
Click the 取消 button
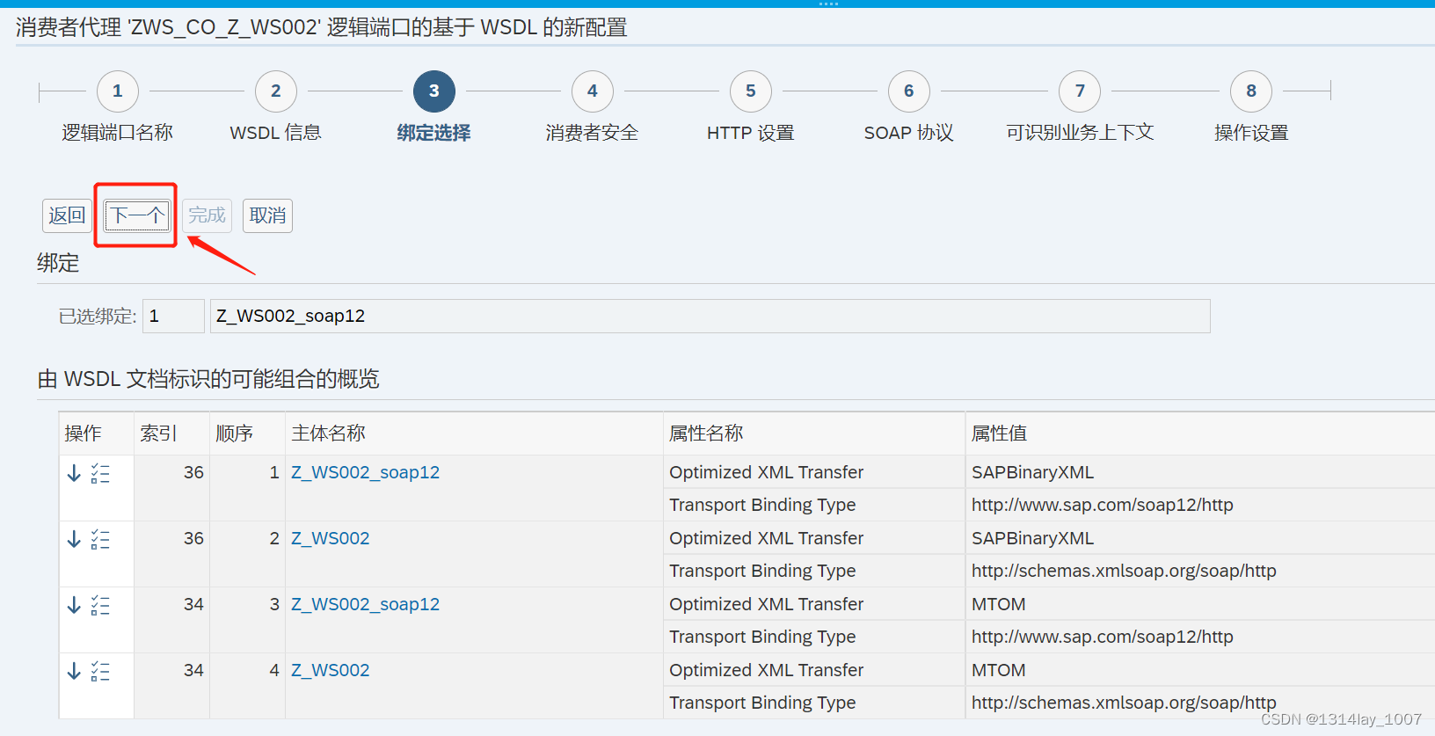[x=267, y=215]
